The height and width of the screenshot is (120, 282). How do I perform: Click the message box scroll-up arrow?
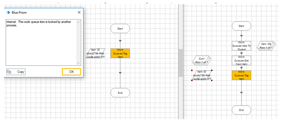[x=78, y=22]
